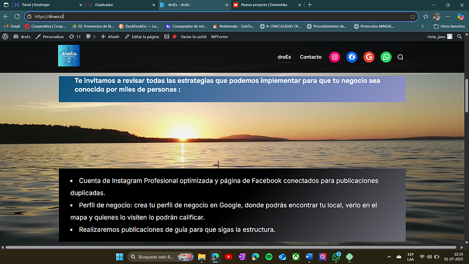Open the Protocolos MINSAL bookmark
Viewport: 469px width, 264px height.
click(x=374, y=26)
